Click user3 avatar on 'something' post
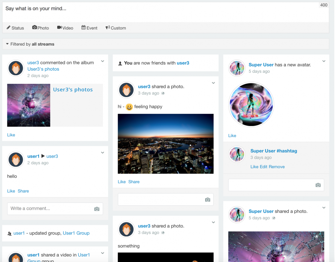Image resolution: width=335 pixels, height=262 pixels. 126,229
